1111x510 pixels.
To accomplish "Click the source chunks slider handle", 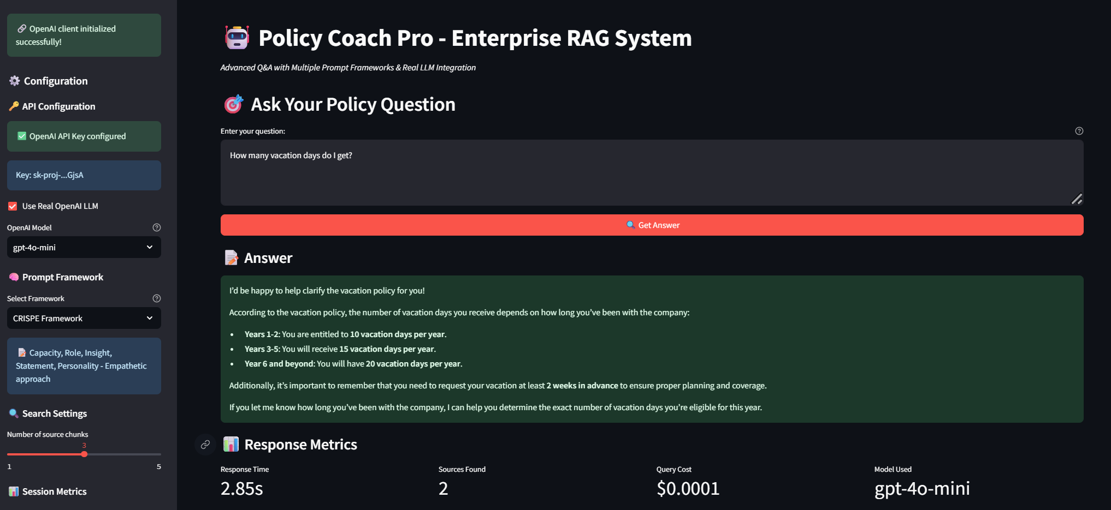I will pos(84,454).
